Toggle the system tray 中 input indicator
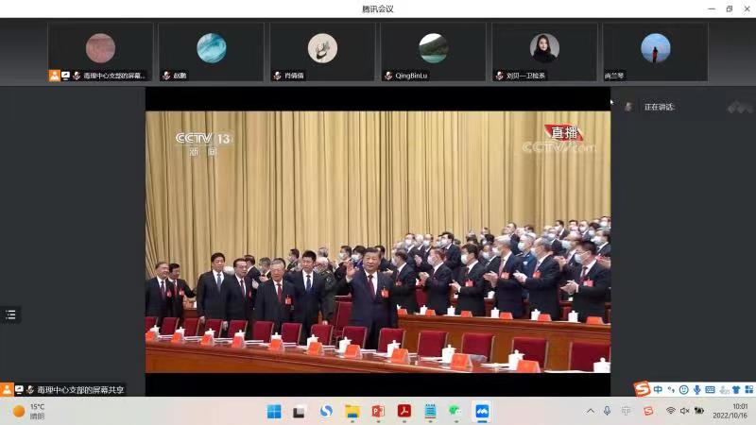The height and width of the screenshot is (425, 756). point(626,411)
